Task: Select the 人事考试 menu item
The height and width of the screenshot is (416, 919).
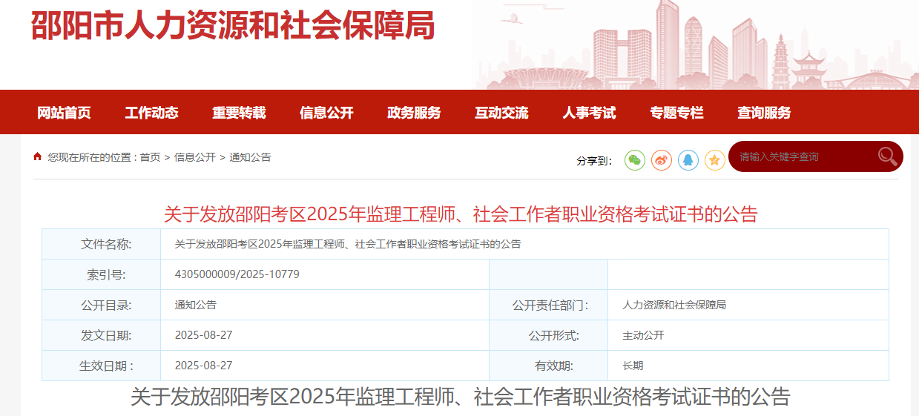Action: [x=589, y=113]
